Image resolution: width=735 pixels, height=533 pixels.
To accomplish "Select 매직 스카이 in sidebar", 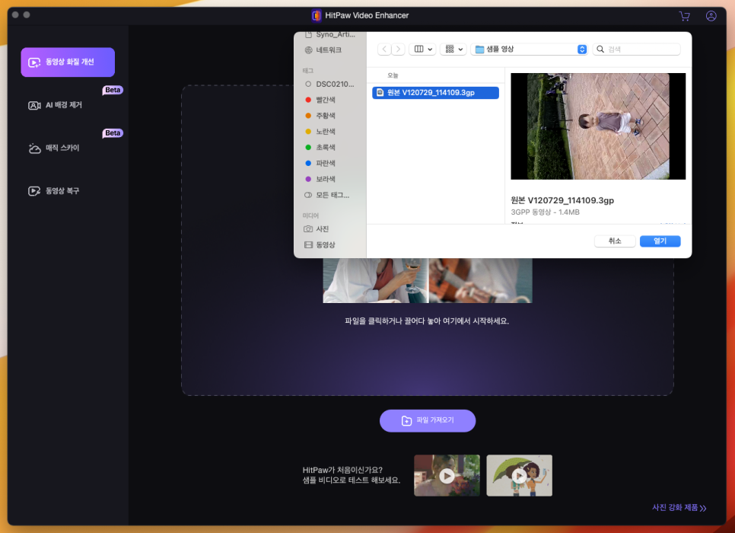I will 62,148.
